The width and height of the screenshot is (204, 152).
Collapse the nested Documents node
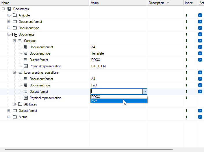pos(9,34)
